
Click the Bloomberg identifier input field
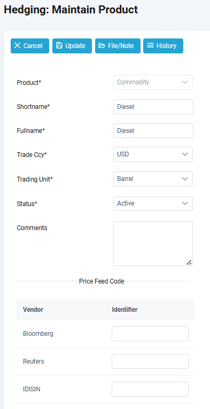[x=150, y=334]
